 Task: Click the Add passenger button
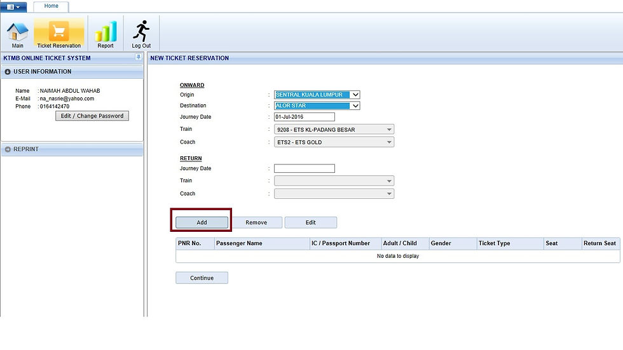pos(202,222)
